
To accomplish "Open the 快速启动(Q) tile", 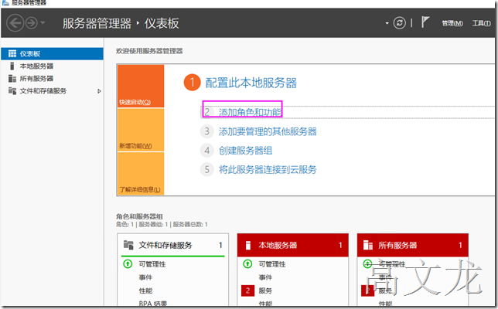I will click(141, 86).
